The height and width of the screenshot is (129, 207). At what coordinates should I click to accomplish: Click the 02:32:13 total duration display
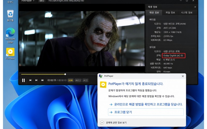click(x=62, y=80)
